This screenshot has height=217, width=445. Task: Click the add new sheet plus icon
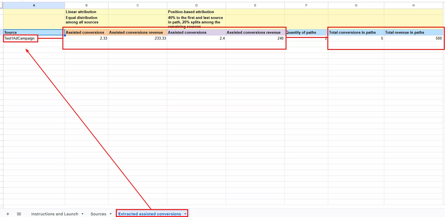click(8, 214)
